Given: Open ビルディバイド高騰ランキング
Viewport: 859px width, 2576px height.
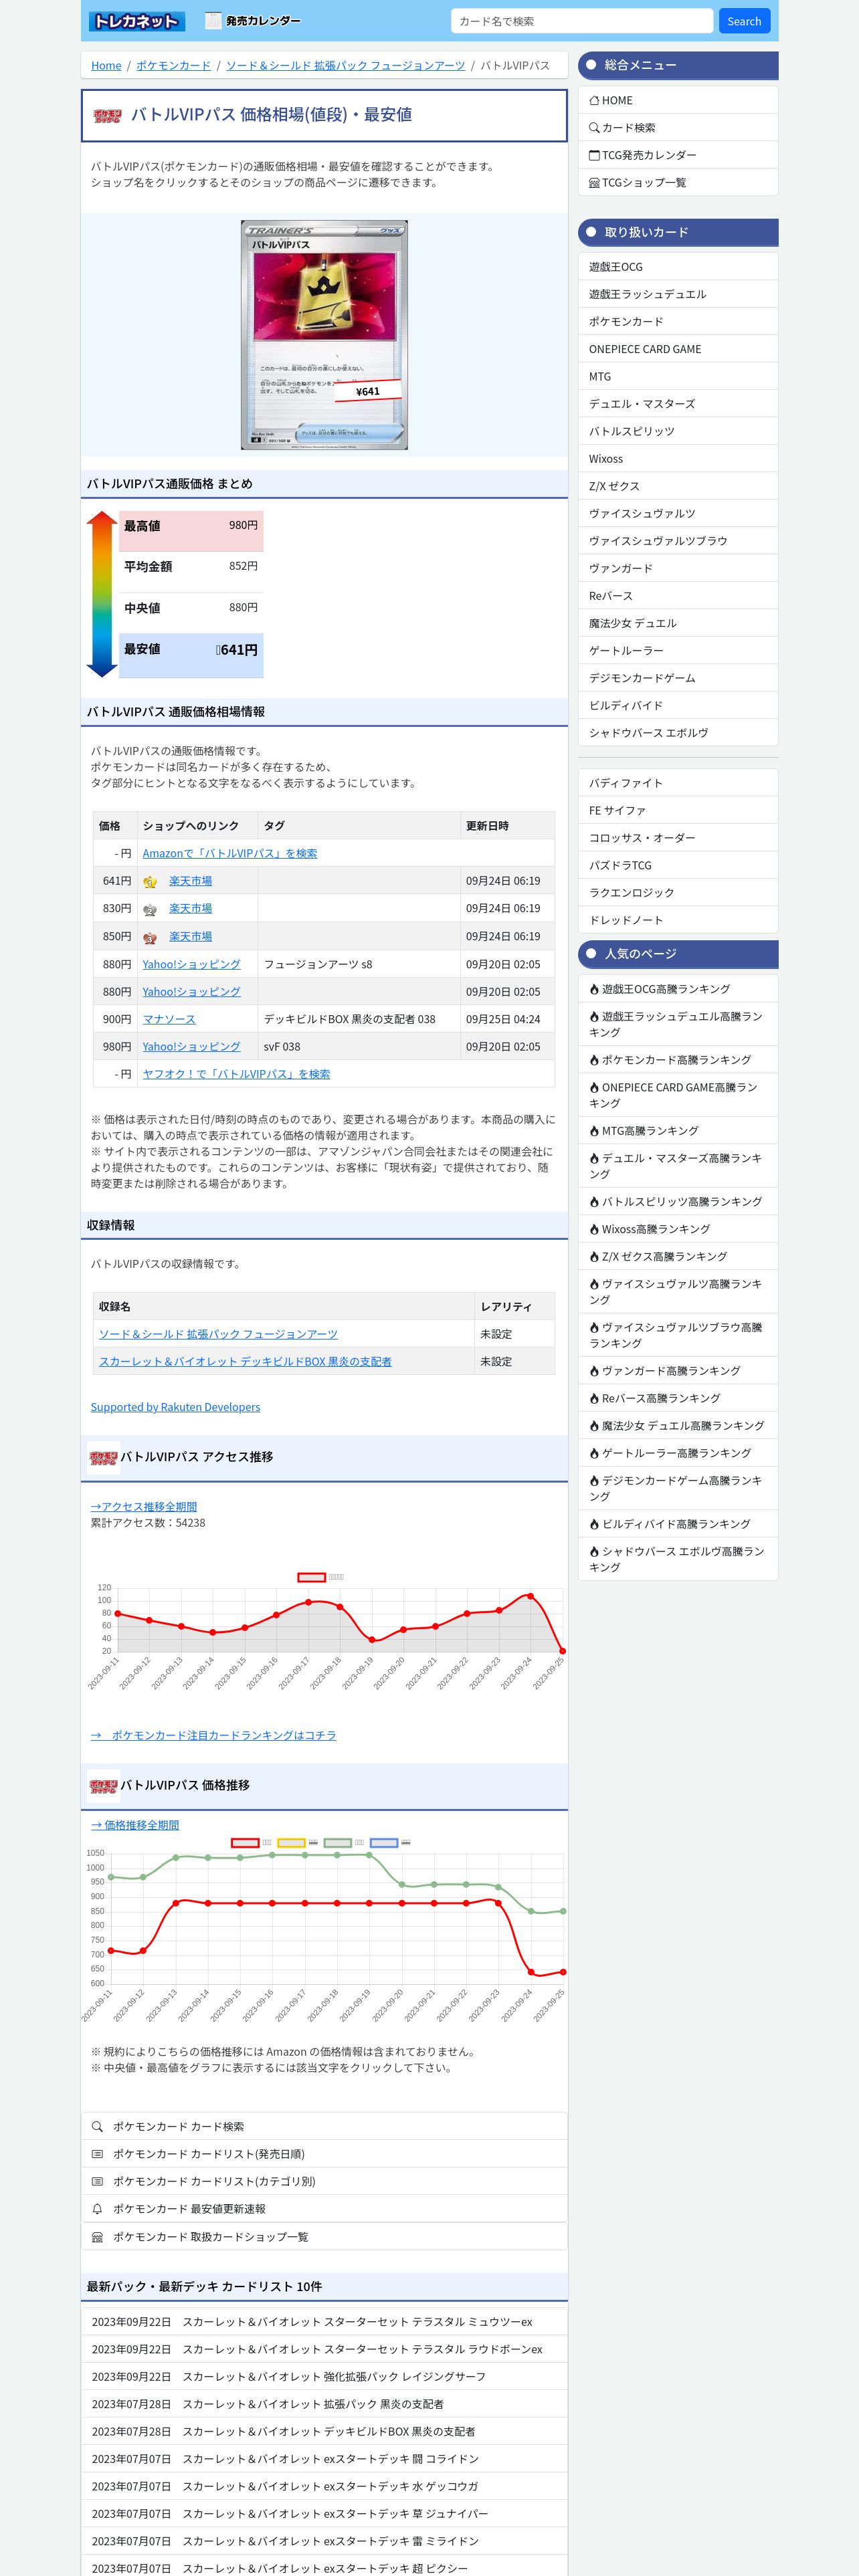Looking at the screenshot, I should pyautogui.click(x=678, y=1524).
